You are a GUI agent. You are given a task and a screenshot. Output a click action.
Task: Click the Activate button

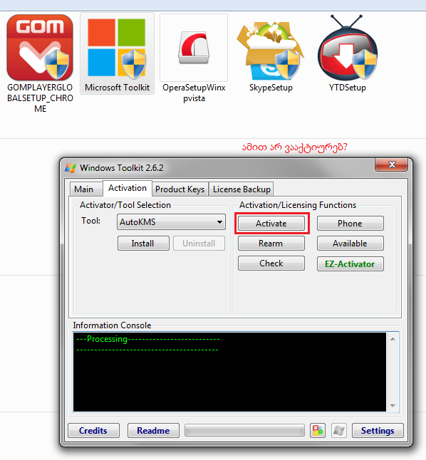[271, 224]
